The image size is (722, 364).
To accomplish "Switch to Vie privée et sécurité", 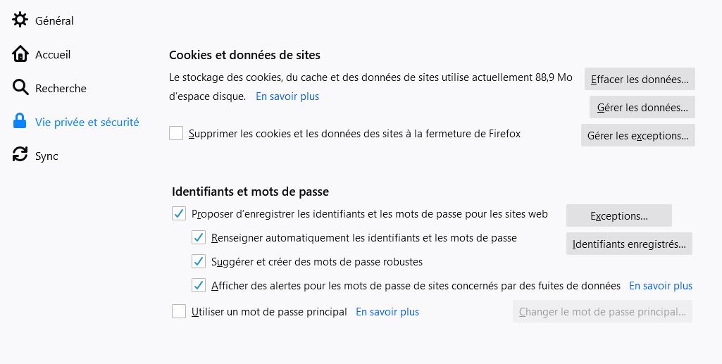I will click(87, 123).
